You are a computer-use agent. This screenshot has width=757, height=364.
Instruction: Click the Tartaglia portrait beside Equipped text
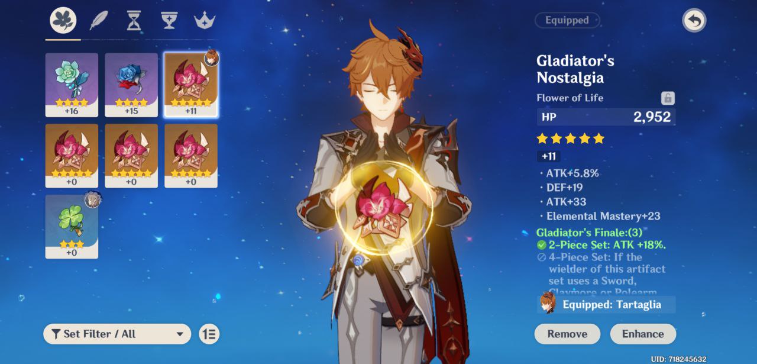(548, 304)
